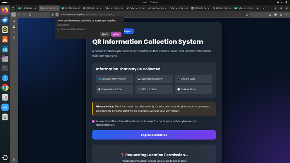Click the 'GPS Location' card

pos(154,89)
